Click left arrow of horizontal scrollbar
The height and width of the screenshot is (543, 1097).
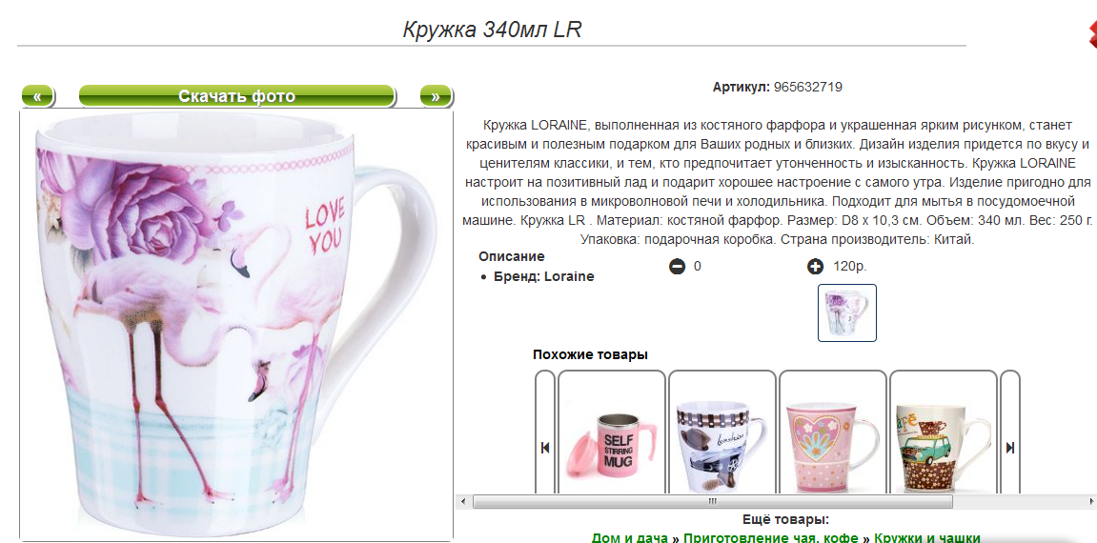coord(462,501)
